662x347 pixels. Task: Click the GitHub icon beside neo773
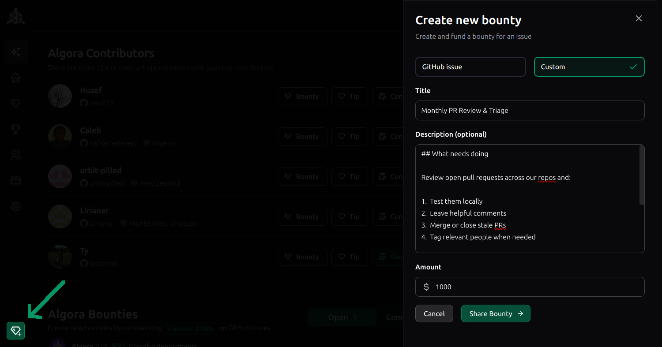tap(84, 103)
